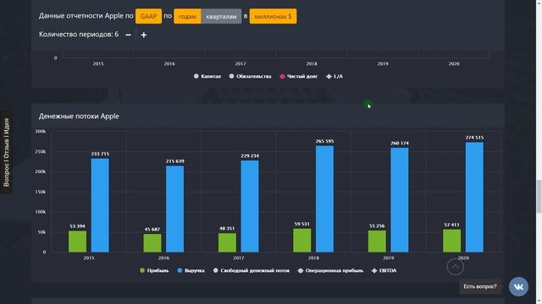Open the миллионах $ units selector

coord(273,16)
